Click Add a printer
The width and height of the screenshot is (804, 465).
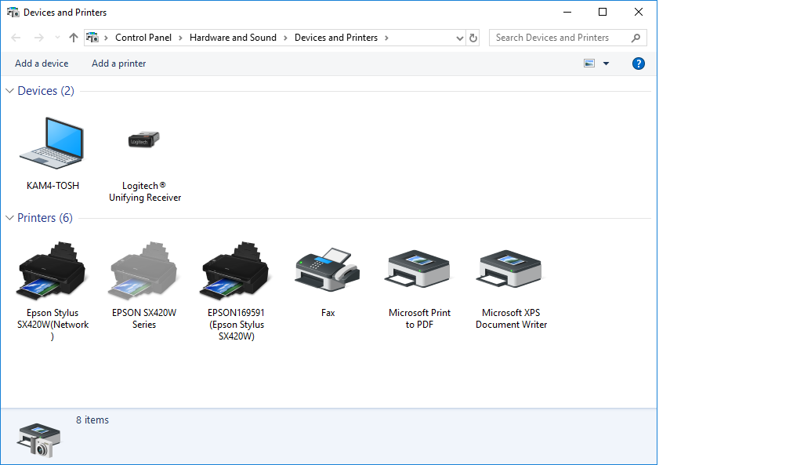pyautogui.click(x=119, y=64)
